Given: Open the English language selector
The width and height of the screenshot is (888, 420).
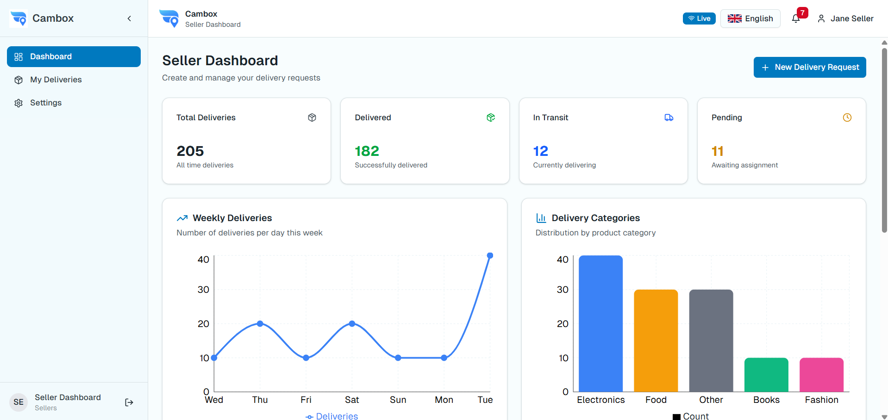Looking at the screenshot, I should pos(750,19).
